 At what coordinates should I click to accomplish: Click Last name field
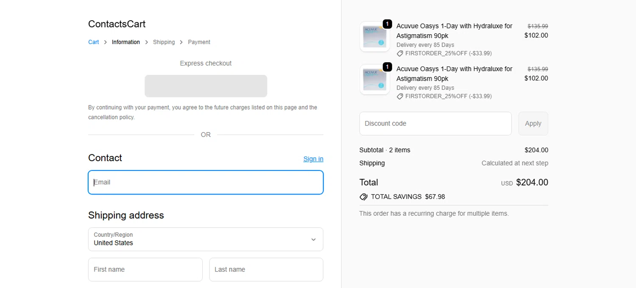pyautogui.click(x=266, y=269)
